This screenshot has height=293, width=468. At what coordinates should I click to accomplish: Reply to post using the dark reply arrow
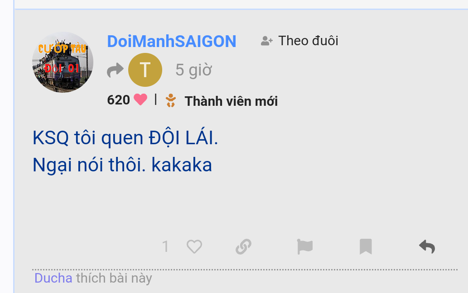coord(427,246)
